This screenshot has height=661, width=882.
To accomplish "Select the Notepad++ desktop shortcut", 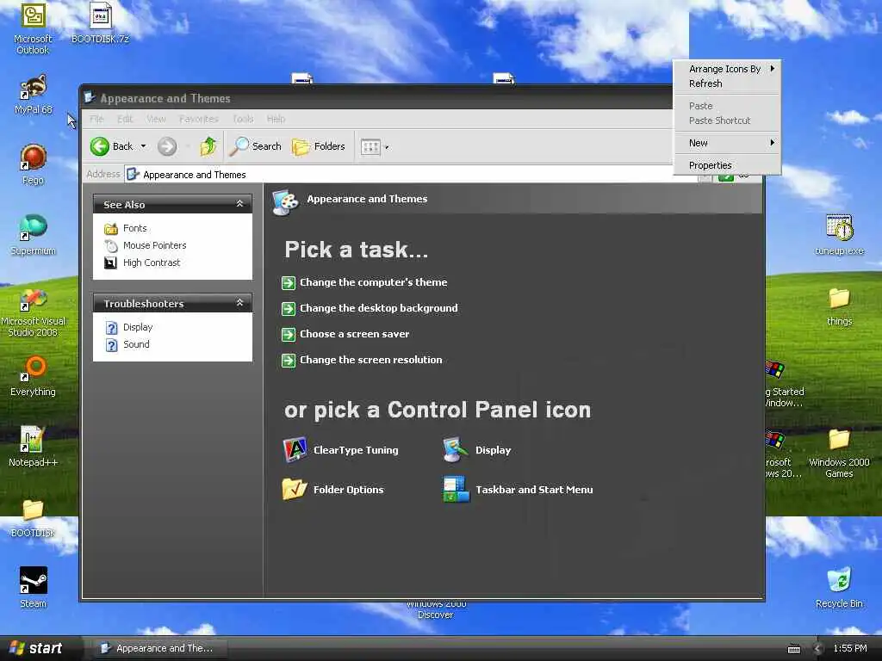I will [x=34, y=447].
